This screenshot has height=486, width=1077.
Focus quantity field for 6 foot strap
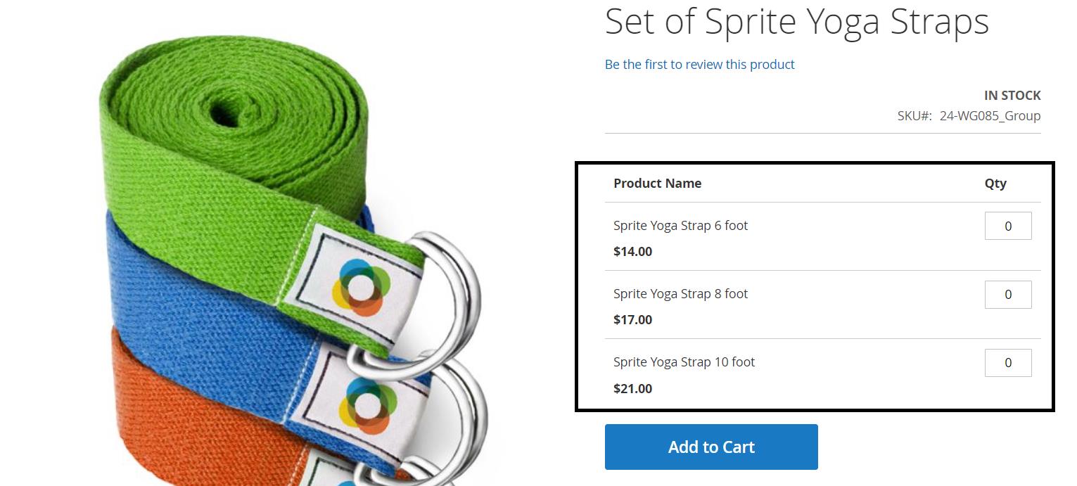[1007, 226]
